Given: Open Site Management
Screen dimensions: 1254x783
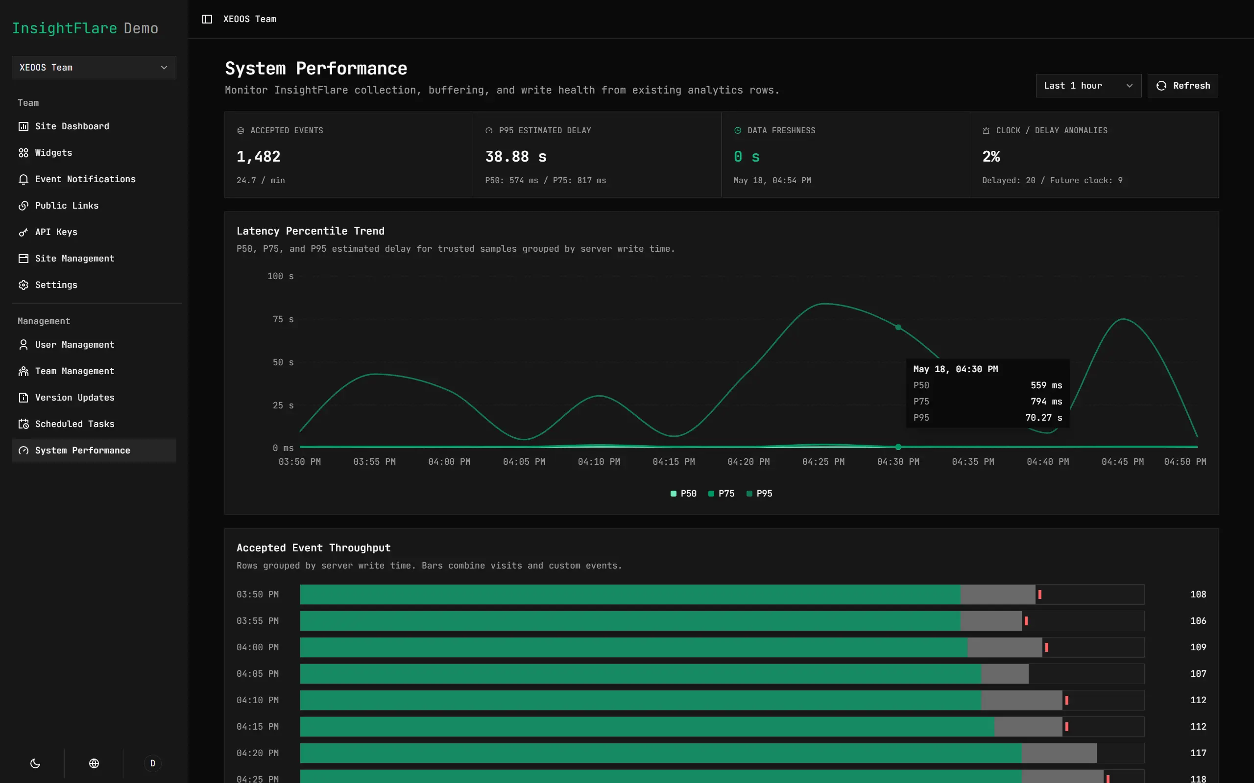Looking at the screenshot, I should tap(94, 259).
